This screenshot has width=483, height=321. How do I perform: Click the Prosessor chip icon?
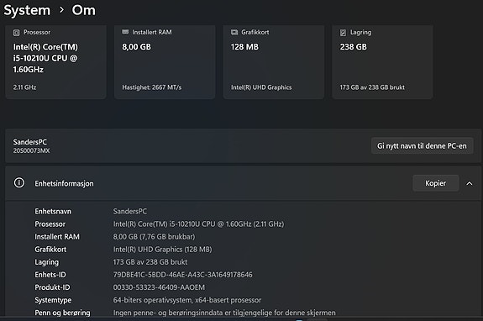point(16,33)
